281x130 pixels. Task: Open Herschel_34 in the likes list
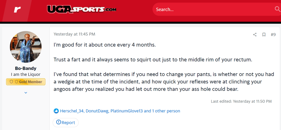[72, 111]
